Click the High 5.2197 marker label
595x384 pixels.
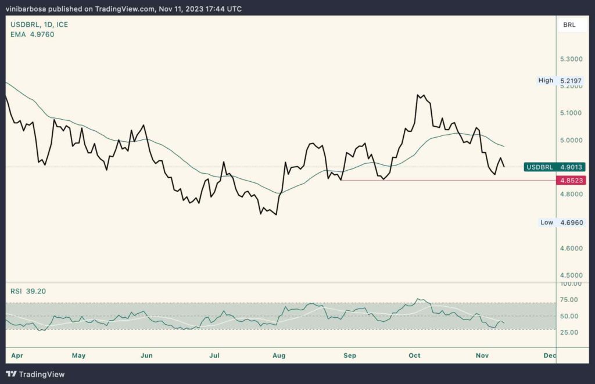(x=560, y=81)
